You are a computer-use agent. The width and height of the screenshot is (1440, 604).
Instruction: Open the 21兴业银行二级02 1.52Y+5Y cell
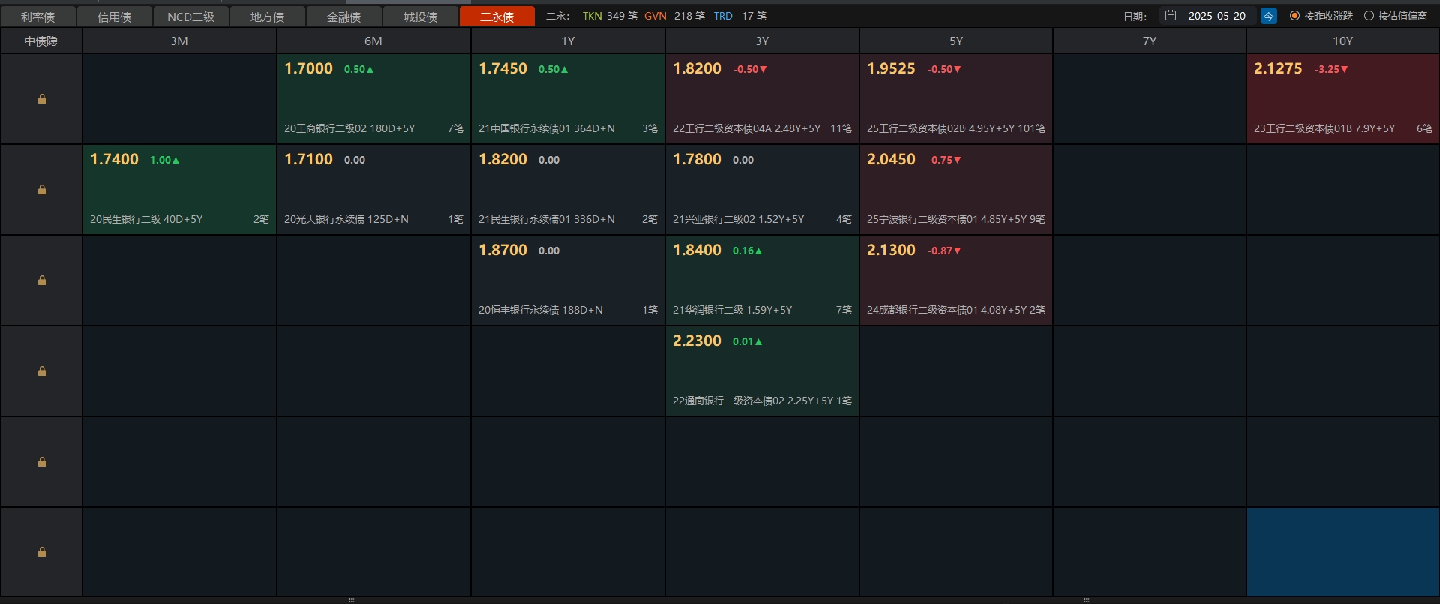(x=762, y=190)
